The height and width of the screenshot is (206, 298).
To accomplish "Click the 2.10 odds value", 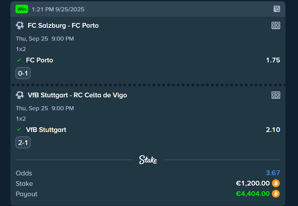I will pos(273,130).
